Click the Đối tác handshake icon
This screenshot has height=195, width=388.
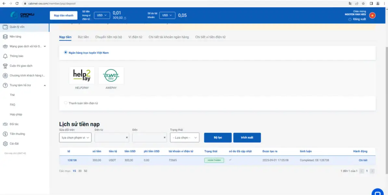5,124
